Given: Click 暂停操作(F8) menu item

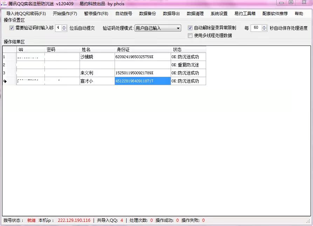Looking at the screenshot, I should point(96,14).
